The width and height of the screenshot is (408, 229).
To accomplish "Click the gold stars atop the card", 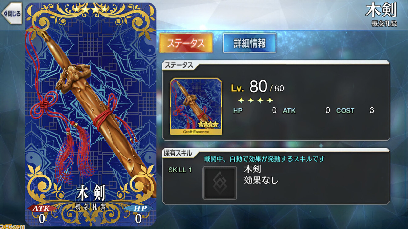I will 91,9.
